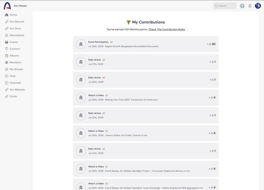Click badge icon on Pulsar Spotlight video card
Viewport: 264px width, 190px height.
[x=81, y=169]
